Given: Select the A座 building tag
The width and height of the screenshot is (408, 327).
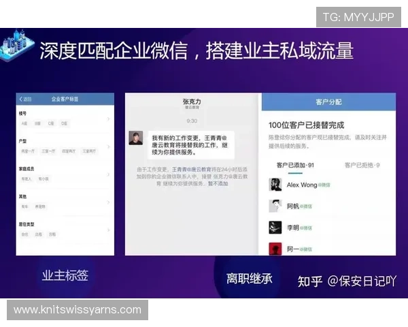Looking at the screenshot, I should [24, 123].
